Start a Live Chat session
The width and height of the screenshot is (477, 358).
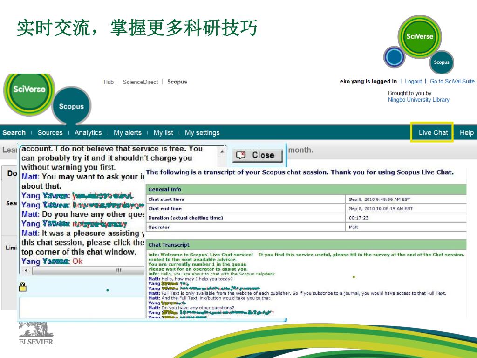click(433, 133)
